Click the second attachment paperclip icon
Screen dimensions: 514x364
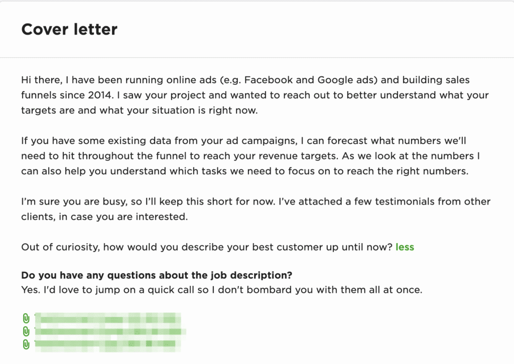pyautogui.click(x=26, y=331)
